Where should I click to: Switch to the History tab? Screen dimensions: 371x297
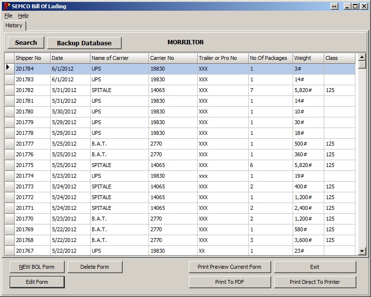coord(14,25)
